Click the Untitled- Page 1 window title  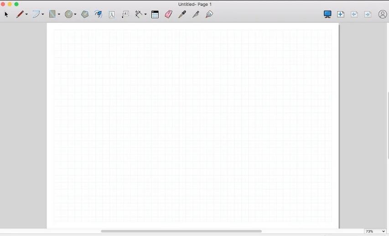click(195, 4)
